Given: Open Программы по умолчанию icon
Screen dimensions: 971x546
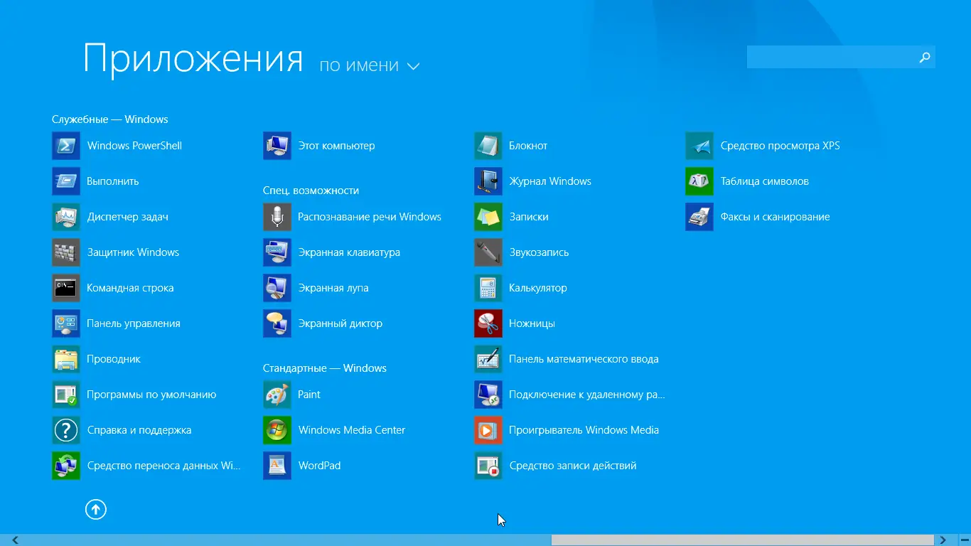Looking at the screenshot, I should [66, 395].
